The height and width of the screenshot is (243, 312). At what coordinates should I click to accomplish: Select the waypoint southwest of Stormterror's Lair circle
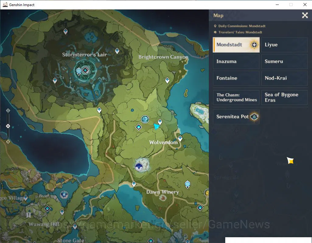55,80
